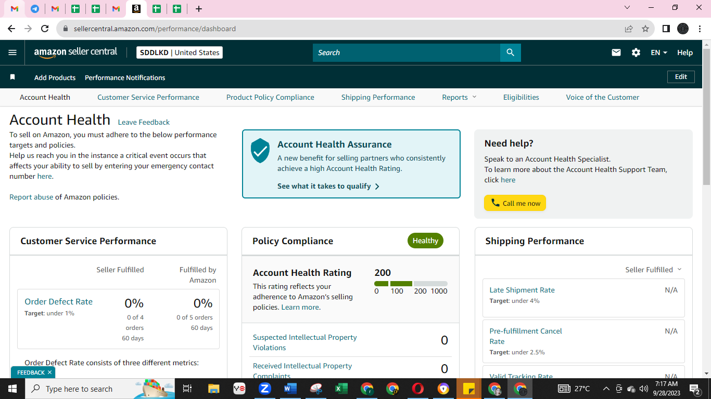711x399 pixels.
Task: Share this page from the address bar
Action: point(629,29)
